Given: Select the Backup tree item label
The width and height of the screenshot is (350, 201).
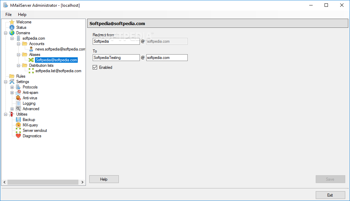Looking at the screenshot, I should [x=29, y=120].
